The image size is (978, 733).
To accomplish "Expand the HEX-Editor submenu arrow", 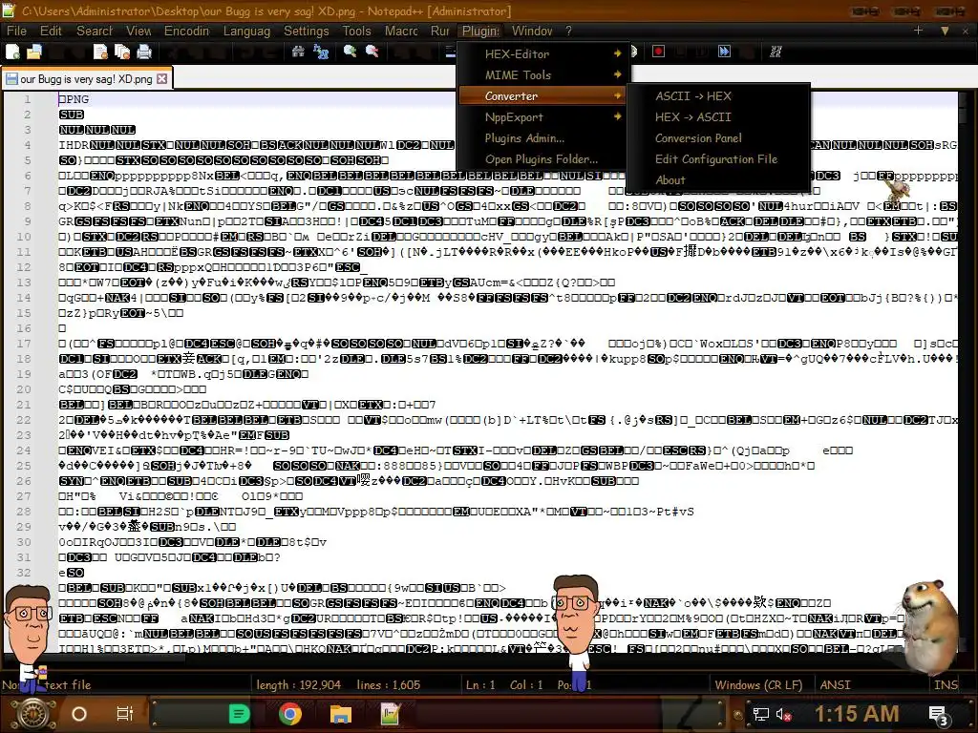I will pyautogui.click(x=618, y=53).
